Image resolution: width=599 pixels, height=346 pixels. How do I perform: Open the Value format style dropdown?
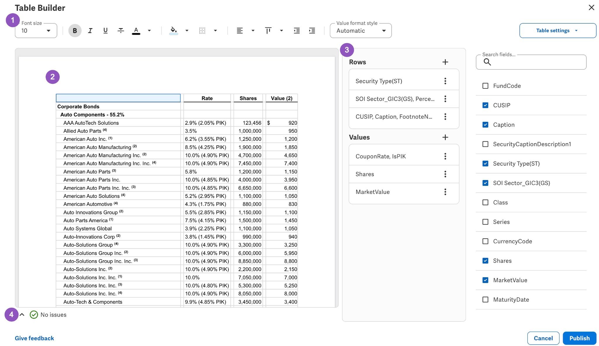[361, 31]
